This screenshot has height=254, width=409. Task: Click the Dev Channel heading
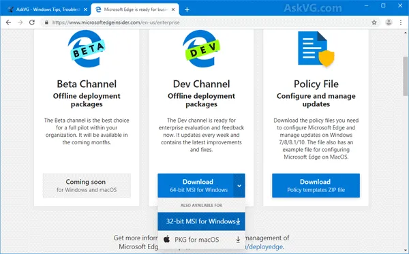point(201,84)
